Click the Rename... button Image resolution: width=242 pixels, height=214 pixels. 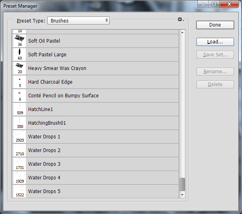tap(215, 72)
